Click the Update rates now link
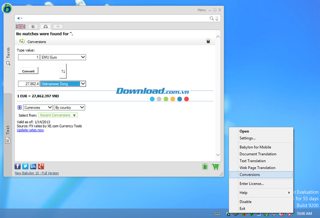The width and height of the screenshot is (320, 218). pos(30,130)
